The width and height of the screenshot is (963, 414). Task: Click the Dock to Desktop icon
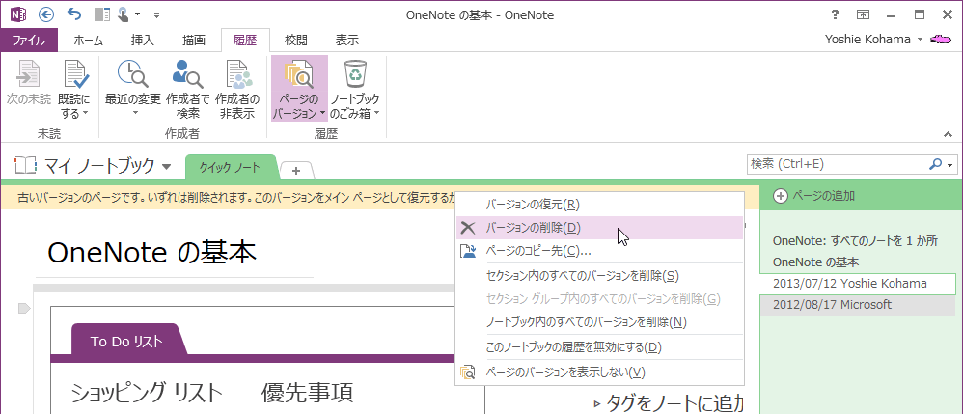tap(102, 14)
